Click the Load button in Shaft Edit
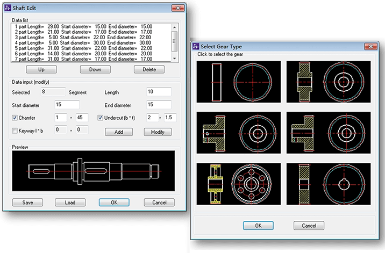Screen dimensions: 385x253 click(70, 203)
